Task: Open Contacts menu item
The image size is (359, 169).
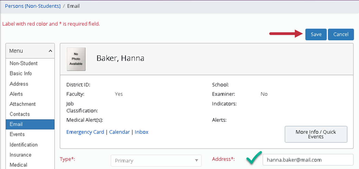Action: click(20, 114)
